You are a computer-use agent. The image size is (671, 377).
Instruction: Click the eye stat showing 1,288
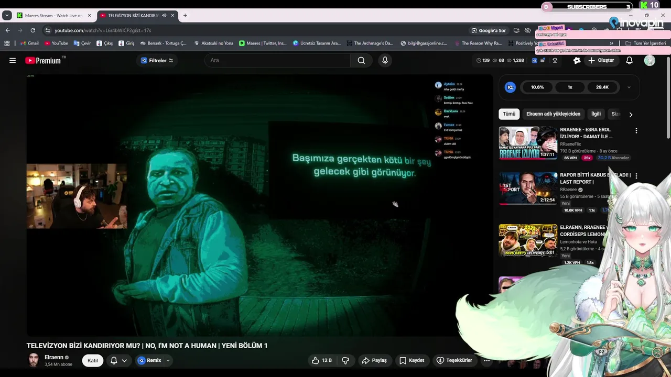515,60
